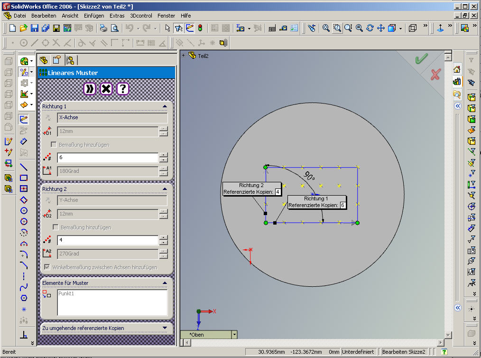Expand the Teil2 tree node in viewport
This screenshot has height=358, width=481.
[x=184, y=56]
